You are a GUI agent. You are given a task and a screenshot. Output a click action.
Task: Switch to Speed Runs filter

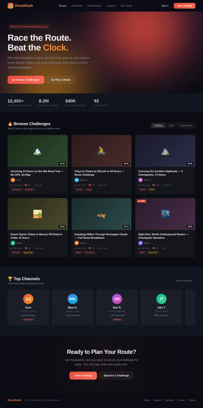[186, 126]
